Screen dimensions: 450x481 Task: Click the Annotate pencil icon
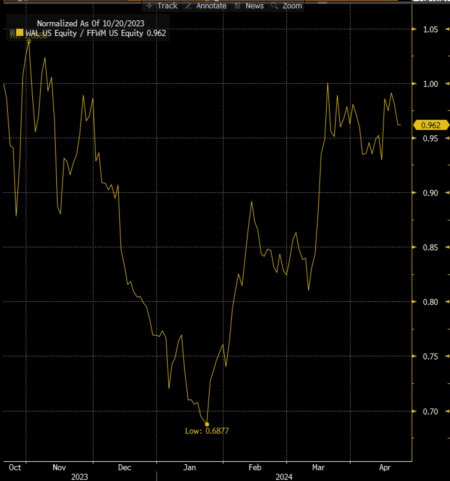pos(188,6)
